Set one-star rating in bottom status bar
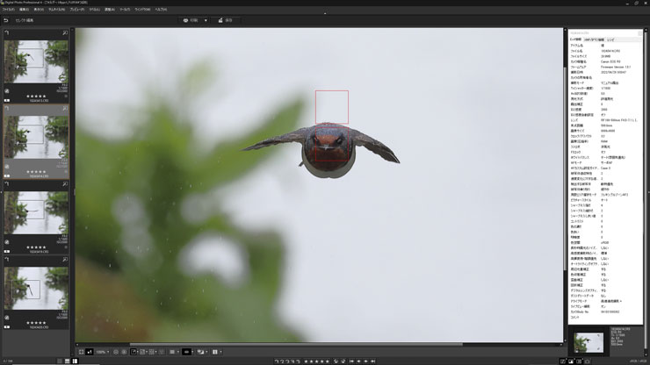650x365 pixels. click(x=306, y=361)
